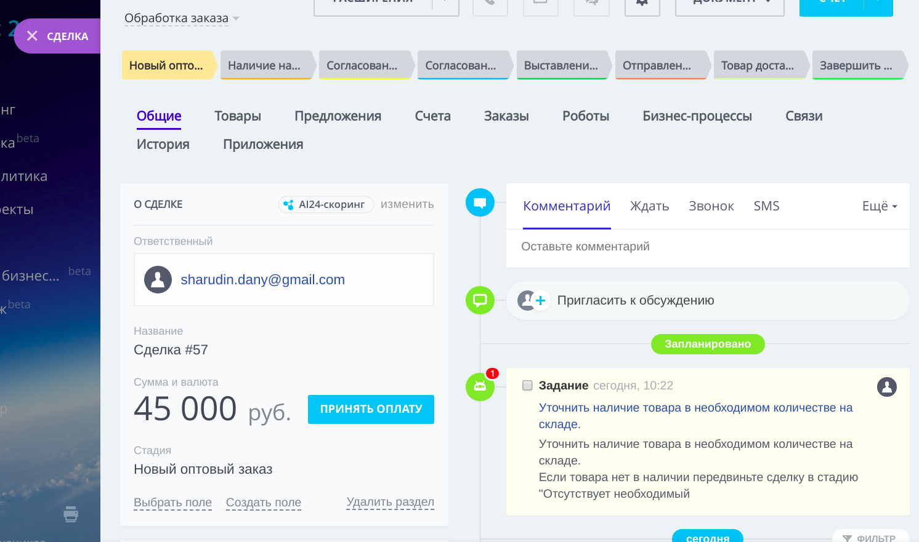Viewport: 919px width, 542px height.
Task: Open the Предложения tab
Action: click(x=338, y=116)
